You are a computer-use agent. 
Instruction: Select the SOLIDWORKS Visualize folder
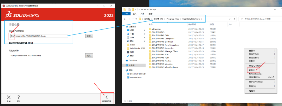click(x=161, y=64)
